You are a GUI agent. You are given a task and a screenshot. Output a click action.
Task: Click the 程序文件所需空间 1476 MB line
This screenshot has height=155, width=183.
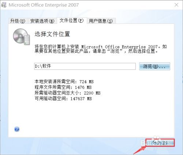click(63, 87)
